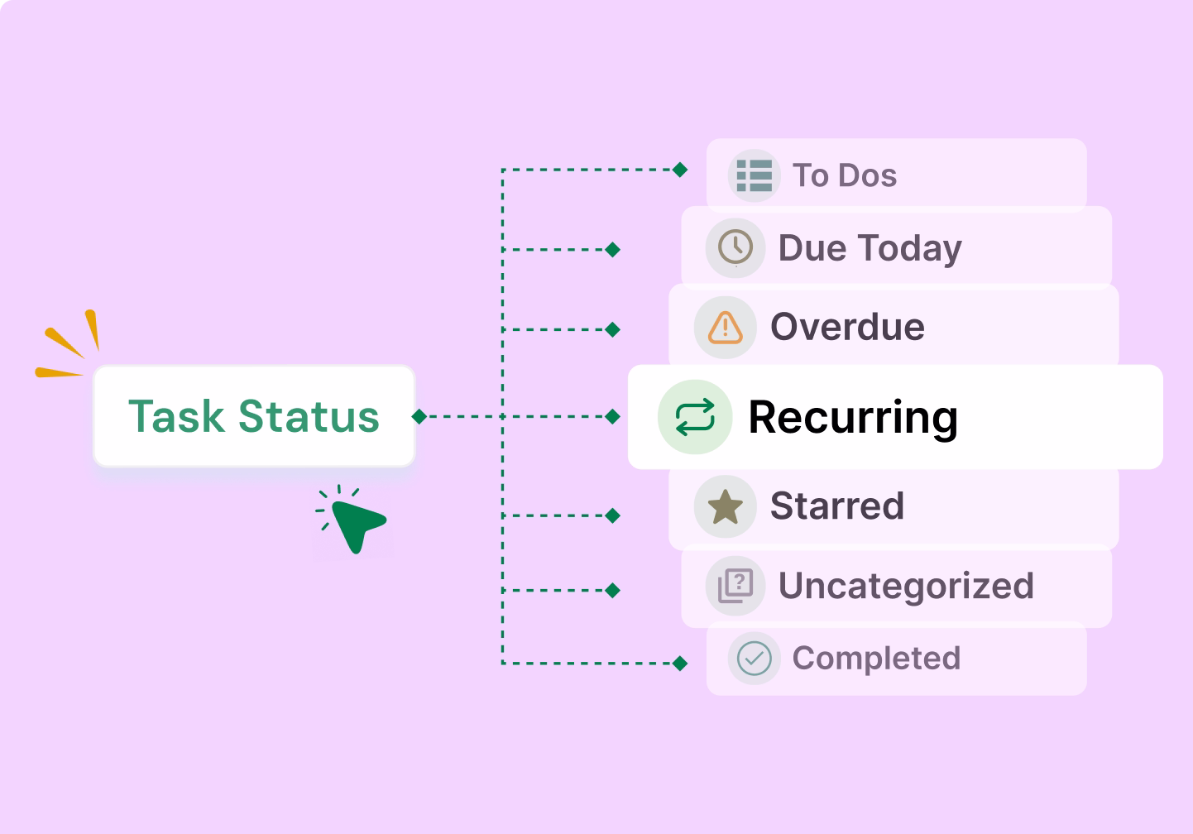
Task: Click the To Dos list icon
Action: 754,175
